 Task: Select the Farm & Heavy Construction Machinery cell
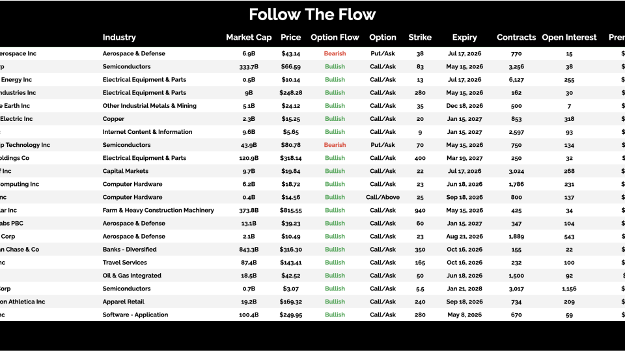coord(158,210)
